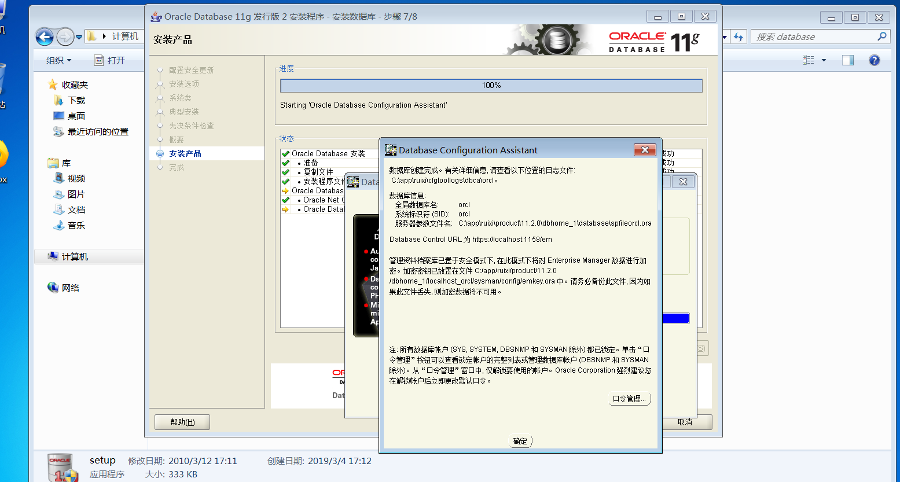Open the 组织 menu in Explorer
900x482 pixels.
click(x=58, y=60)
